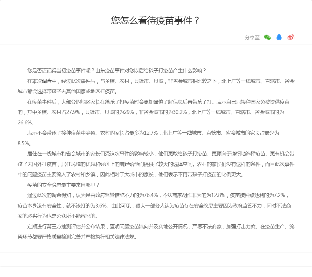Click the line starting 居住在一线城市和省会城市
The height and width of the screenshot is (277, 312).
click(161, 154)
